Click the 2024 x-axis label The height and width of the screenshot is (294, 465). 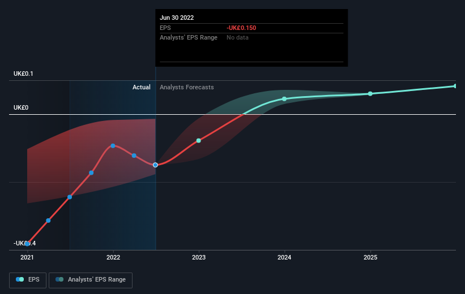pyautogui.click(x=284, y=258)
